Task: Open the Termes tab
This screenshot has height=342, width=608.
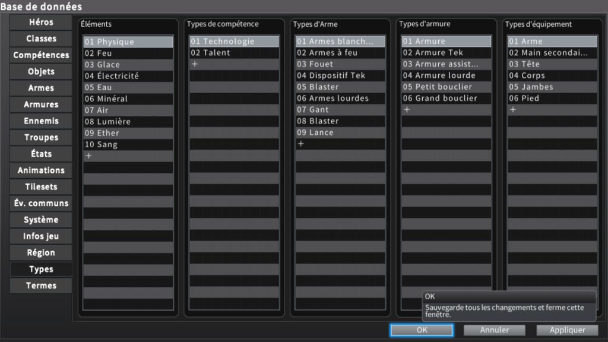Action: pyautogui.click(x=41, y=286)
